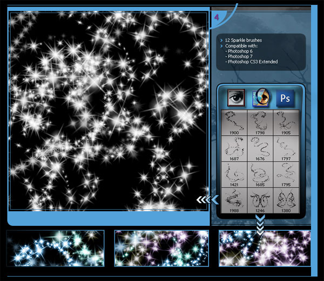Click the number 4 tab at top
This screenshot has width=324, height=281.
tap(217, 17)
